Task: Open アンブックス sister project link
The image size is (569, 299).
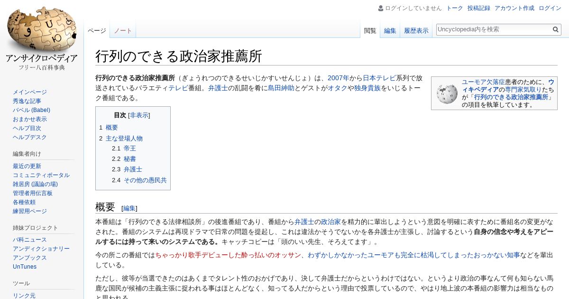Action: [x=30, y=258]
